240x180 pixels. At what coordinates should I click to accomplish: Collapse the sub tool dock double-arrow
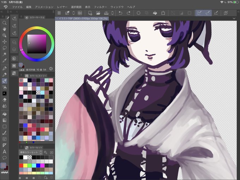point(11,12)
